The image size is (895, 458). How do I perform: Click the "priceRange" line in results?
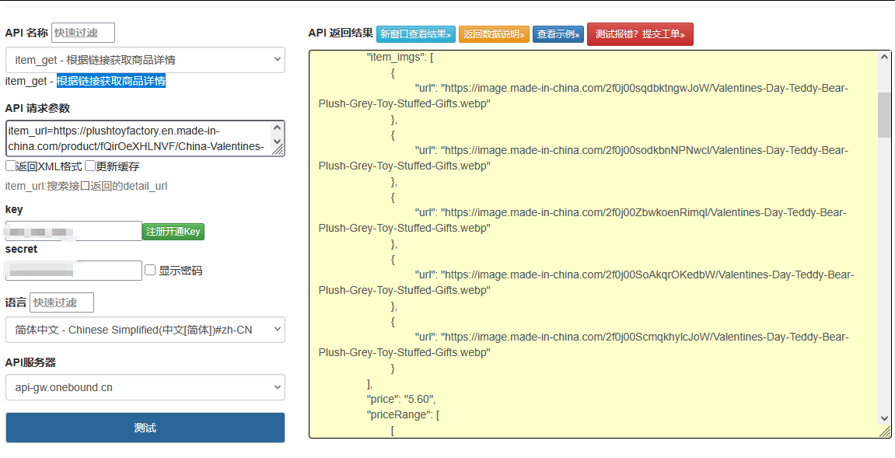(x=403, y=414)
